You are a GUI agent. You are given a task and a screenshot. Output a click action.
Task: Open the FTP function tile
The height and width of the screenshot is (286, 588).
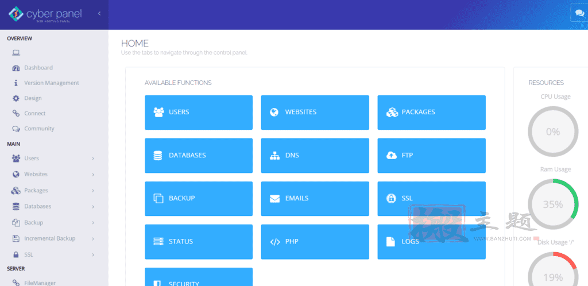coord(432,156)
